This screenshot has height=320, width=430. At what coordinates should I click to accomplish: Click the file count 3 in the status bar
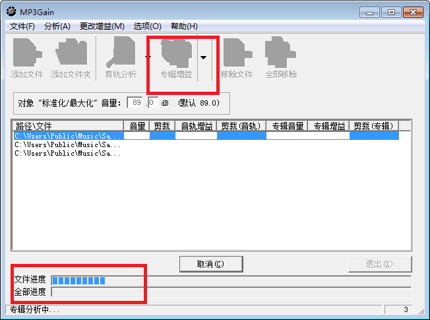pos(406,309)
